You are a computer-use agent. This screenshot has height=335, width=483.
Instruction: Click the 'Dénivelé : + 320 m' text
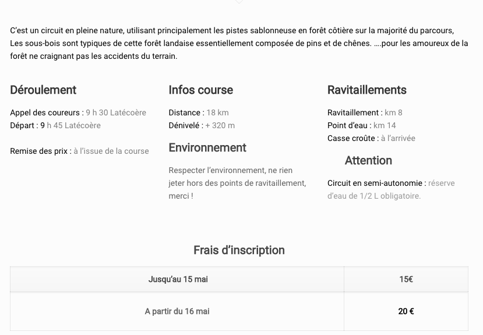point(202,126)
